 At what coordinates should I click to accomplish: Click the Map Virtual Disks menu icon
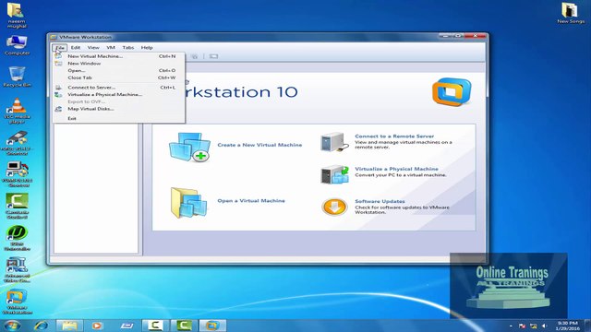58,109
